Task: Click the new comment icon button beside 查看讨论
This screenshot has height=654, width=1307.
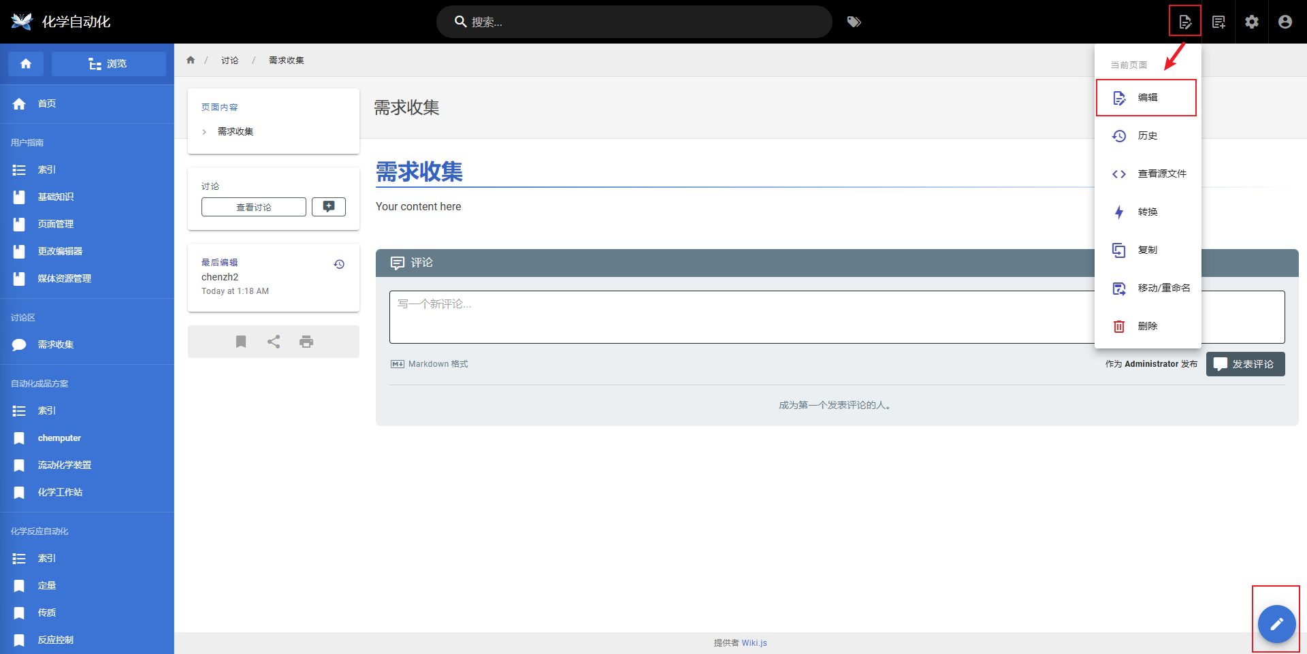Action: [x=329, y=207]
